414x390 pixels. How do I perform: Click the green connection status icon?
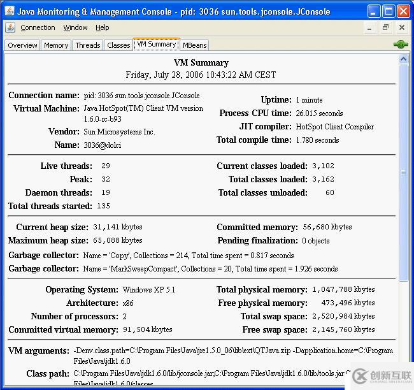pos(401,44)
